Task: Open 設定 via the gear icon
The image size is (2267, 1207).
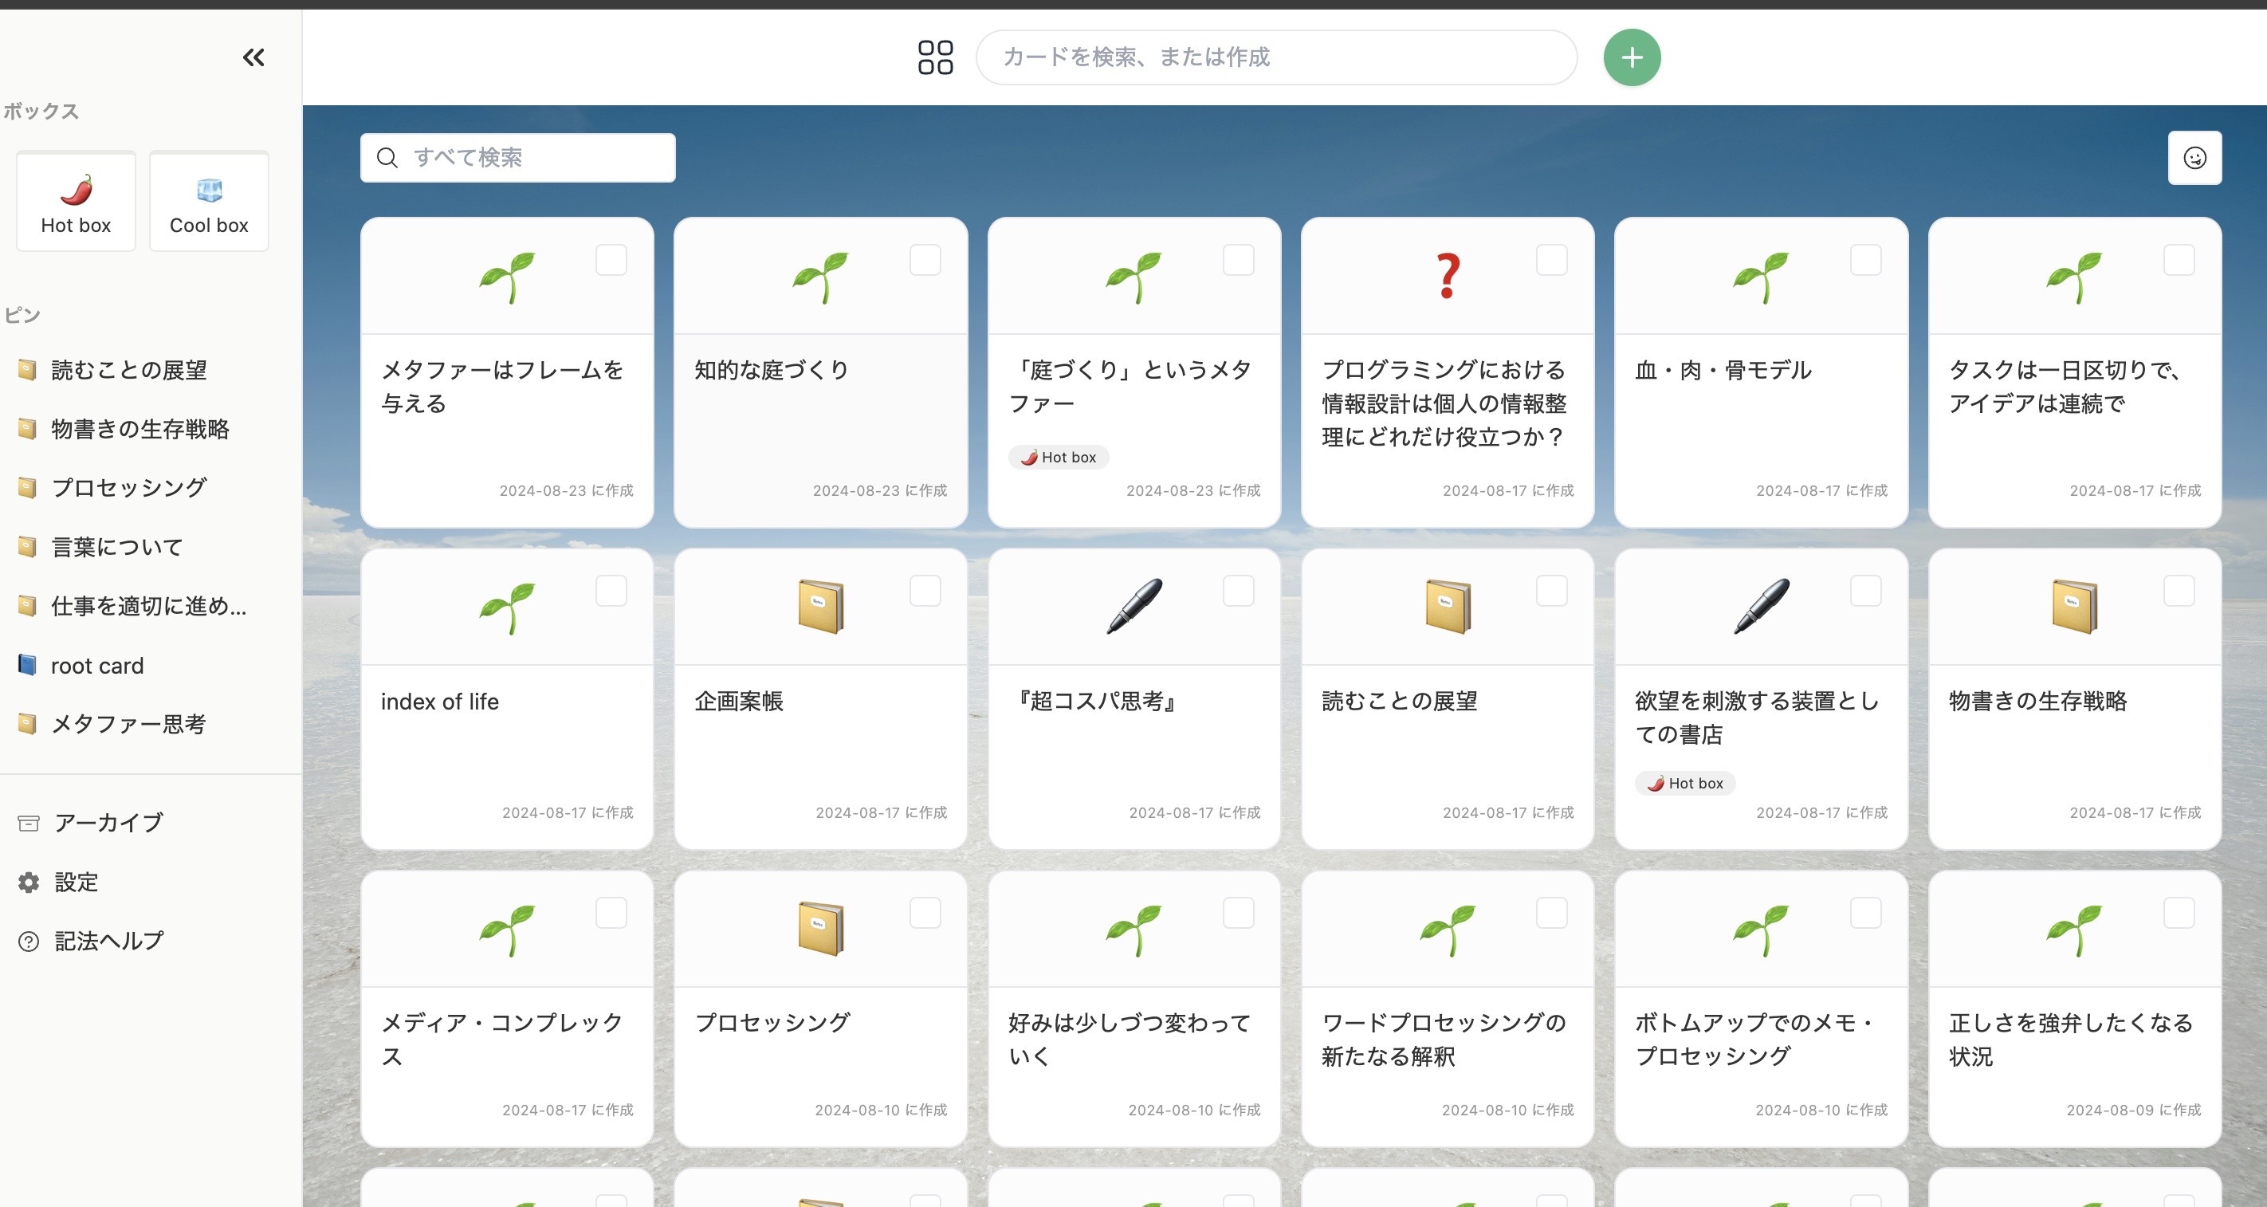Action: tap(27, 881)
